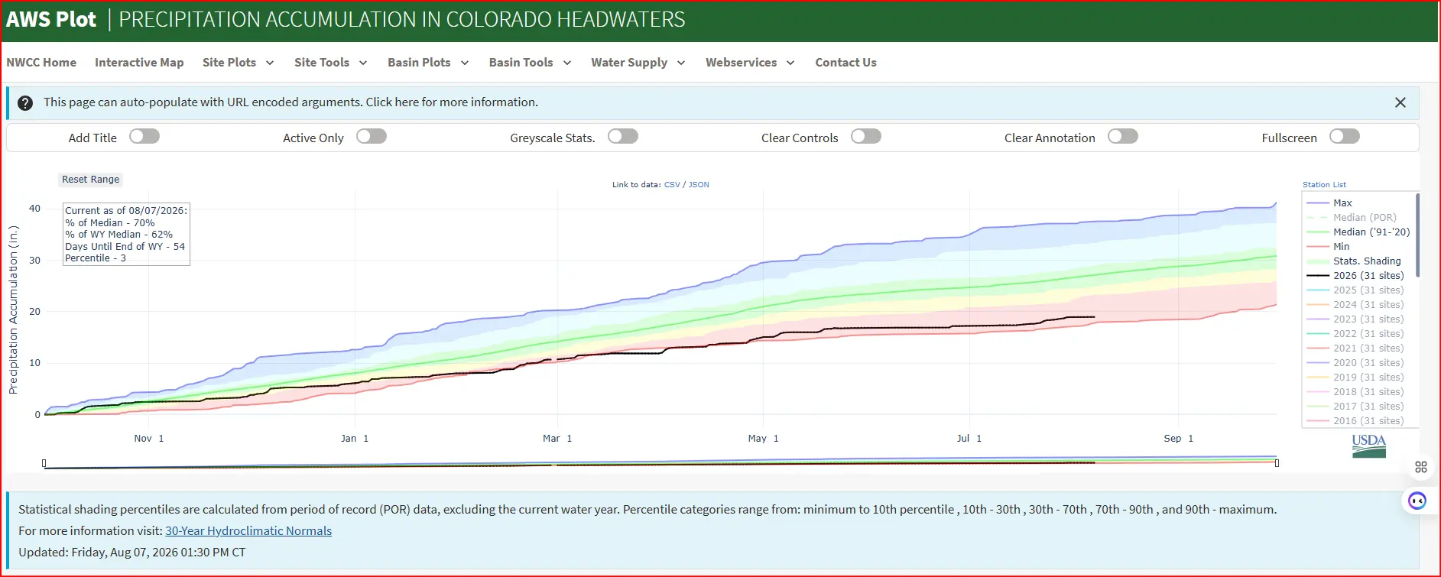Open the Interactive Map page
Image resolution: width=1441 pixels, height=577 pixels.
[139, 63]
